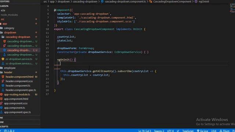
Task: Click the './cascading-dropdown.component.html' string on line 7
Action: pos(106,18)
